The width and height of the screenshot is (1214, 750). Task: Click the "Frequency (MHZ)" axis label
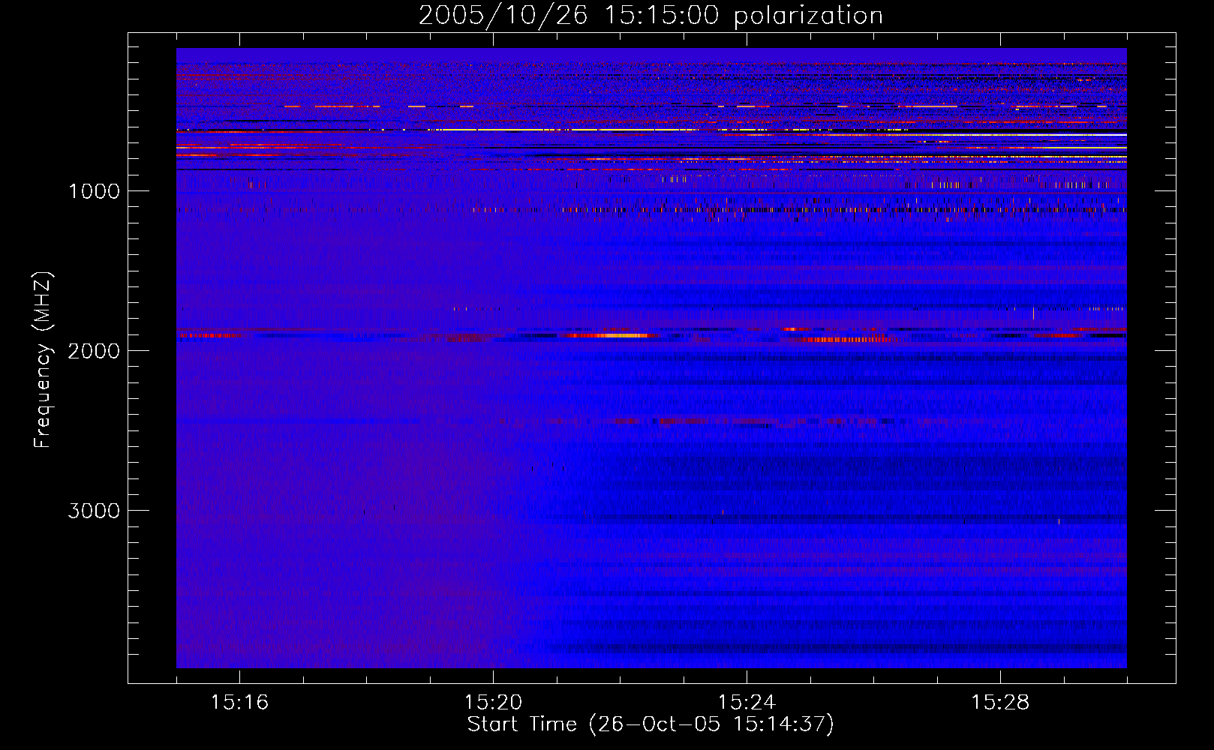(43, 360)
